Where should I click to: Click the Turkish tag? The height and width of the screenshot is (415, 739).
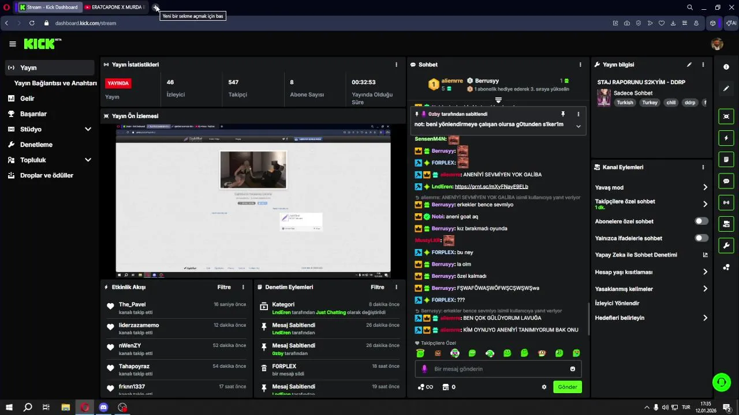[x=625, y=103]
